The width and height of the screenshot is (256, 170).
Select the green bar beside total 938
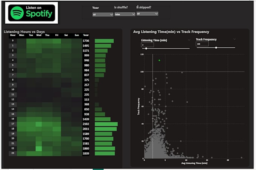[x=100, y=114]
